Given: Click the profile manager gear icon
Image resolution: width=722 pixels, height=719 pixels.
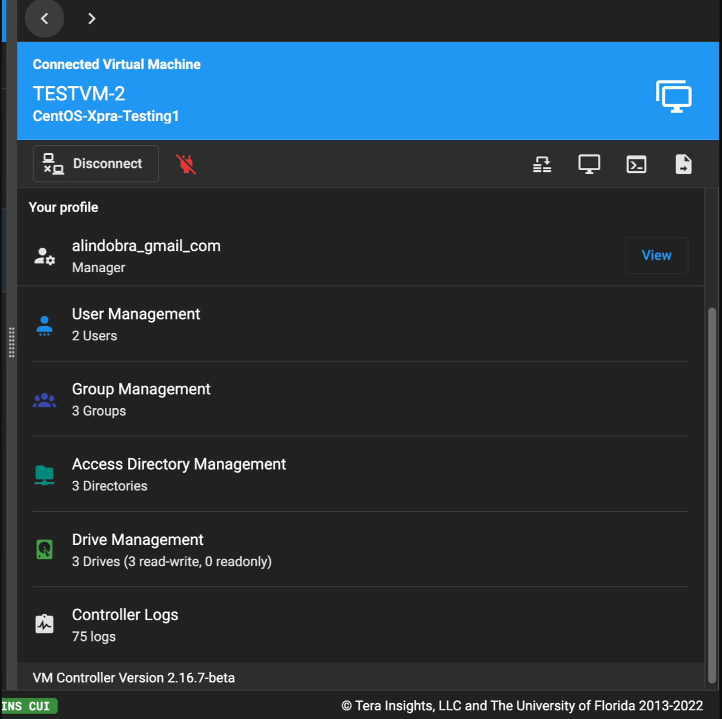Looking at the screenshot, I should pyautogui.click(x=45, y=256).
